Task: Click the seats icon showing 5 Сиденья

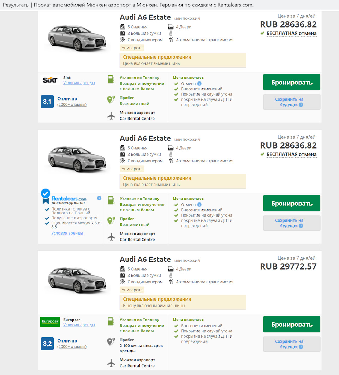Action: click(x=122, y=27)
